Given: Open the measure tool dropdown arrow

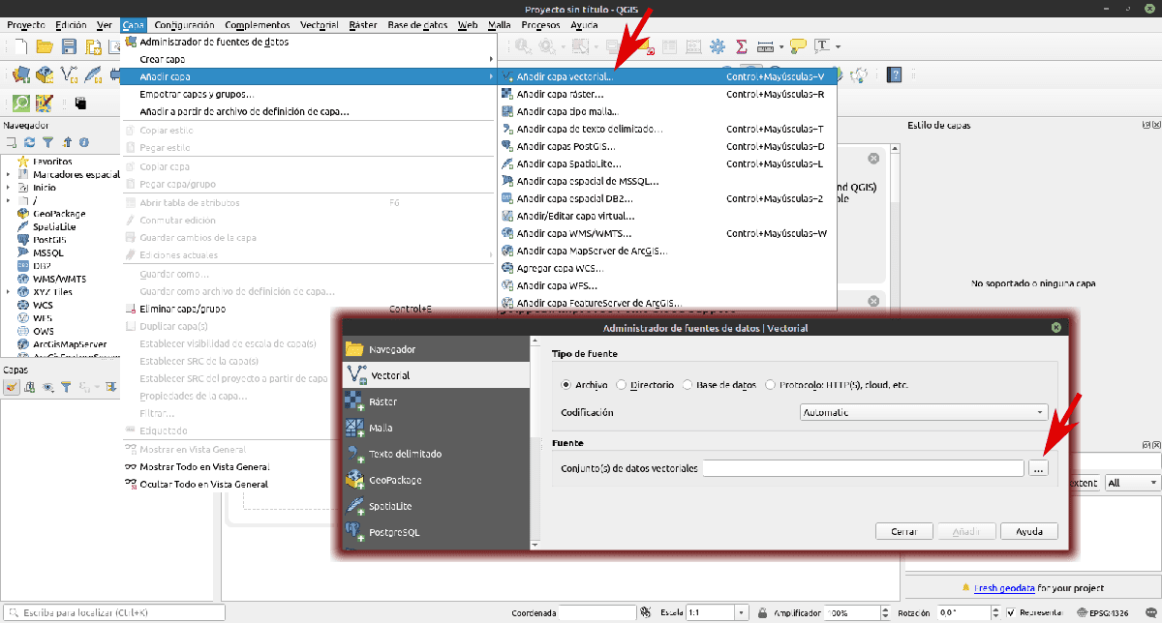Looking at the screenshot, I should click(x=780, y=46).
